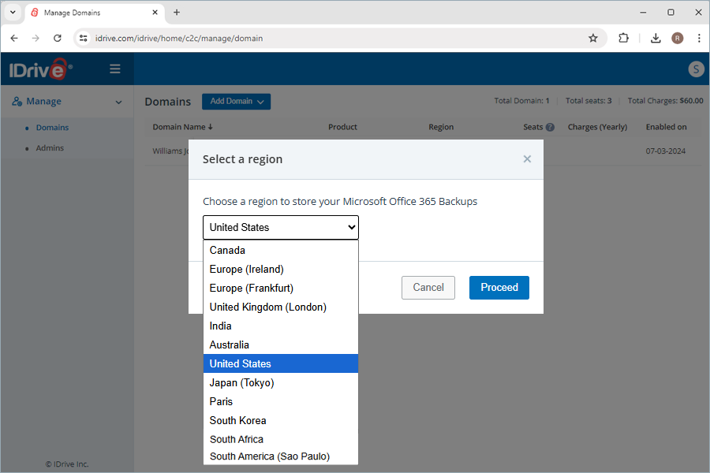This screenshot has width=710, height=473.
Task: Close the Select a region dialog
Action: coord(527,159)
